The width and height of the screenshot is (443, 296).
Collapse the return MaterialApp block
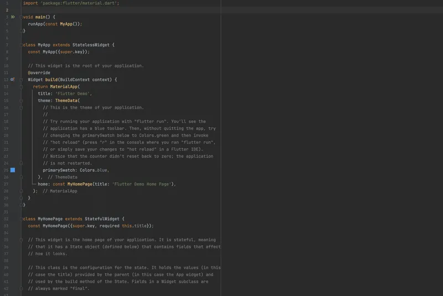pyautogui.click(x=21, y=87)
